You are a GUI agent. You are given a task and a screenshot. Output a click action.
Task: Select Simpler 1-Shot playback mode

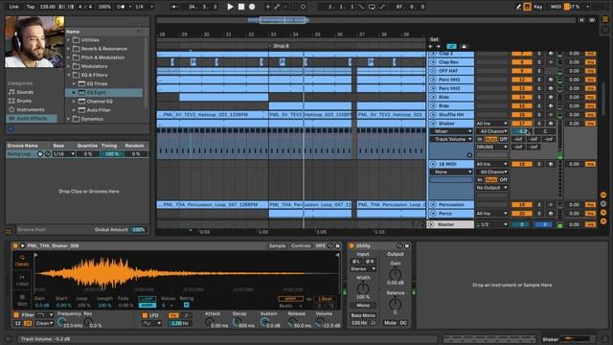point(22,280)
